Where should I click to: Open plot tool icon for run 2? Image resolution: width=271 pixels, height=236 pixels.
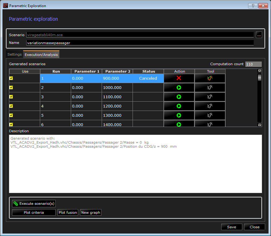tap(210, 87)
